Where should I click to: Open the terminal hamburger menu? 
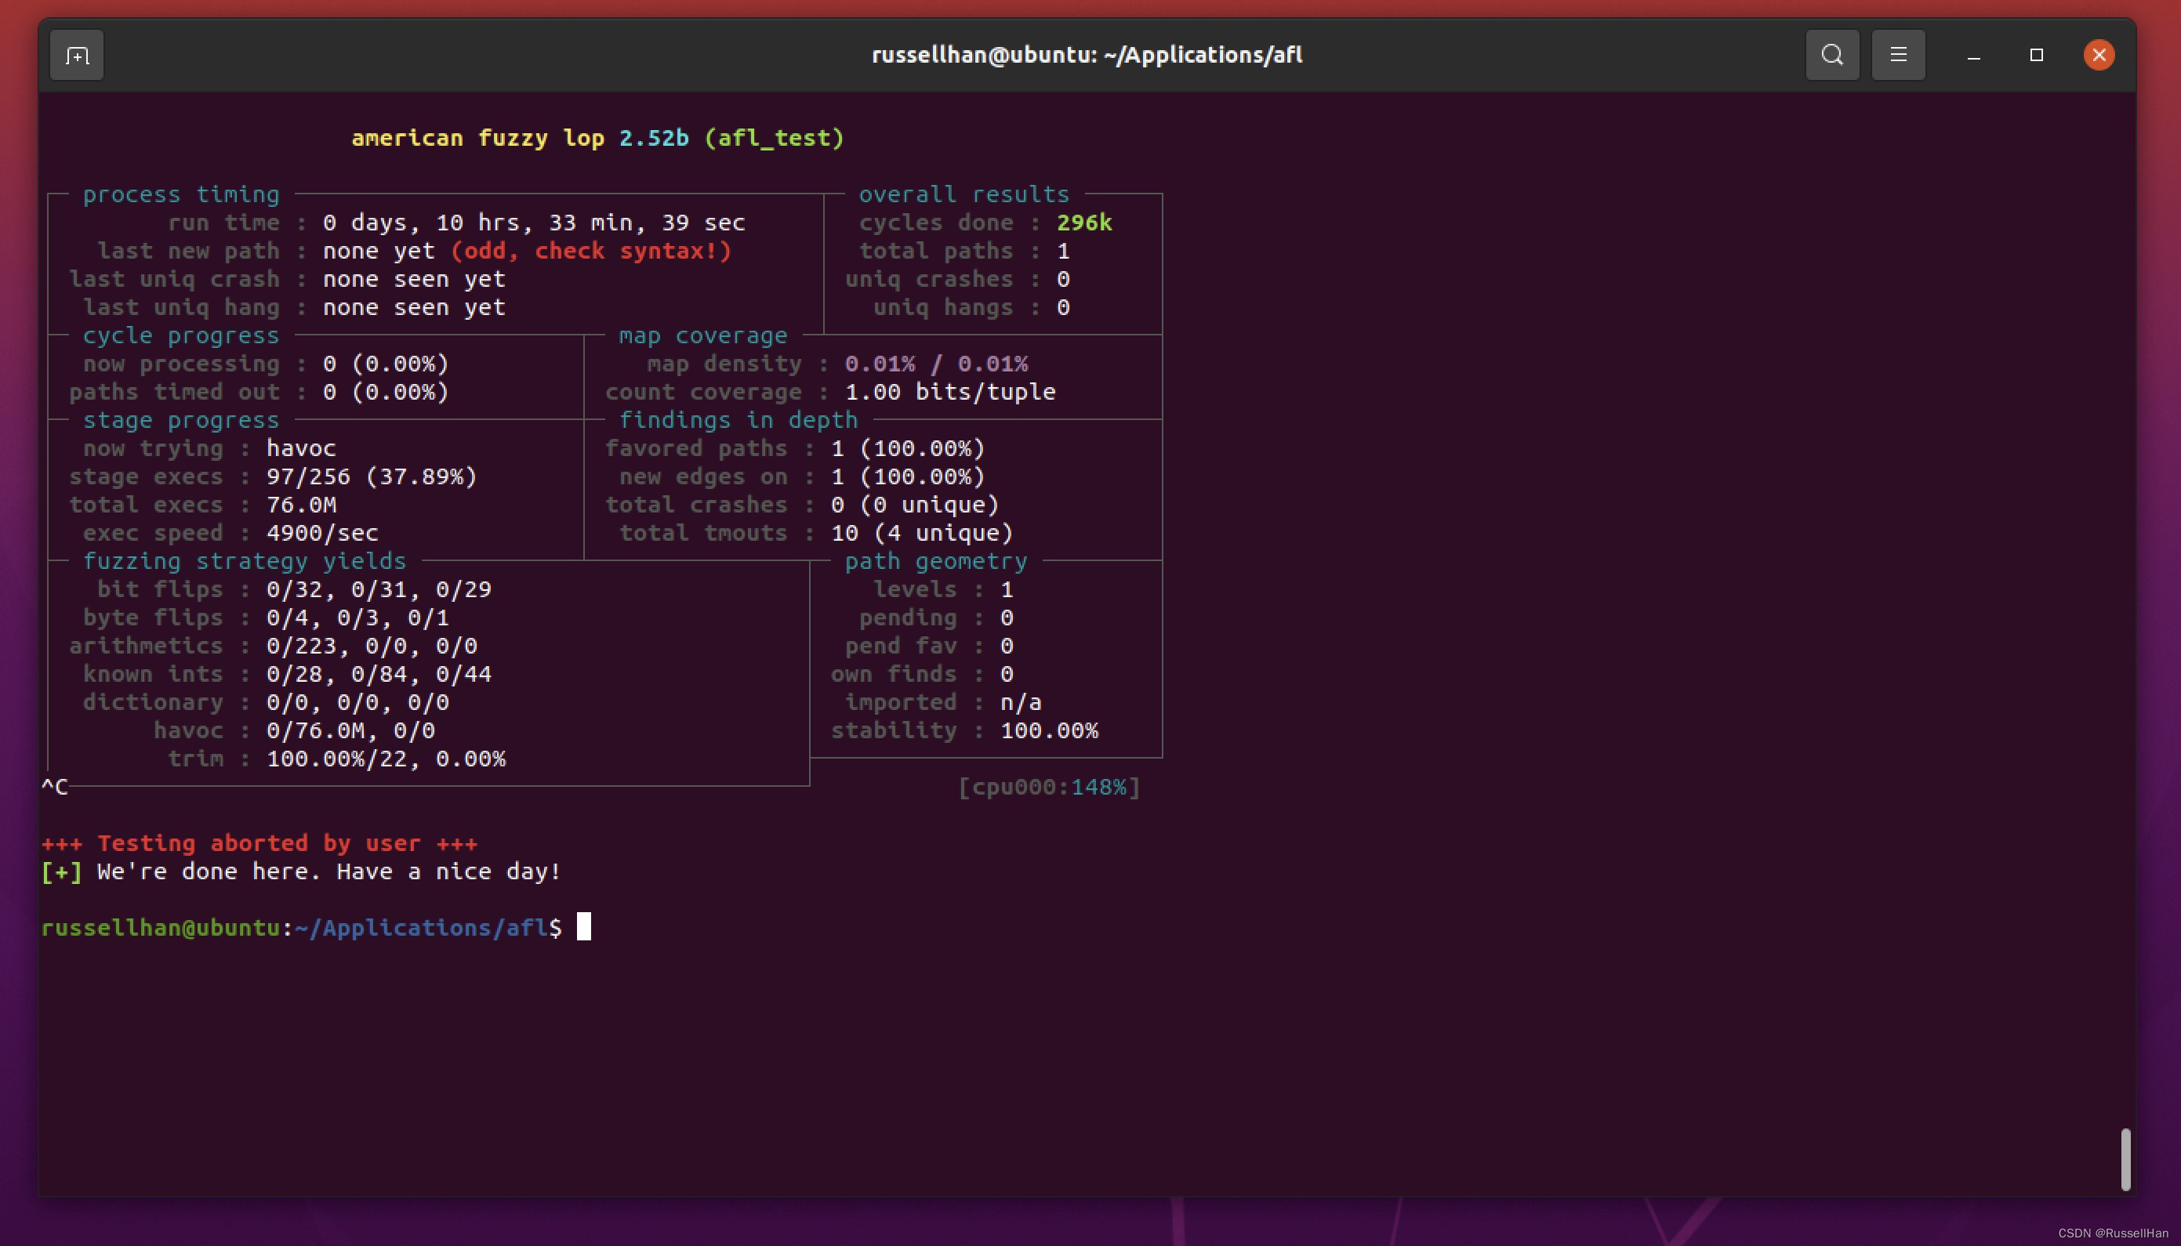coord(1899,56)
